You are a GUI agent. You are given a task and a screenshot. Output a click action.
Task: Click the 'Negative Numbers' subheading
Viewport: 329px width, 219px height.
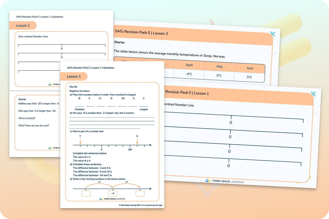[79, 91]
